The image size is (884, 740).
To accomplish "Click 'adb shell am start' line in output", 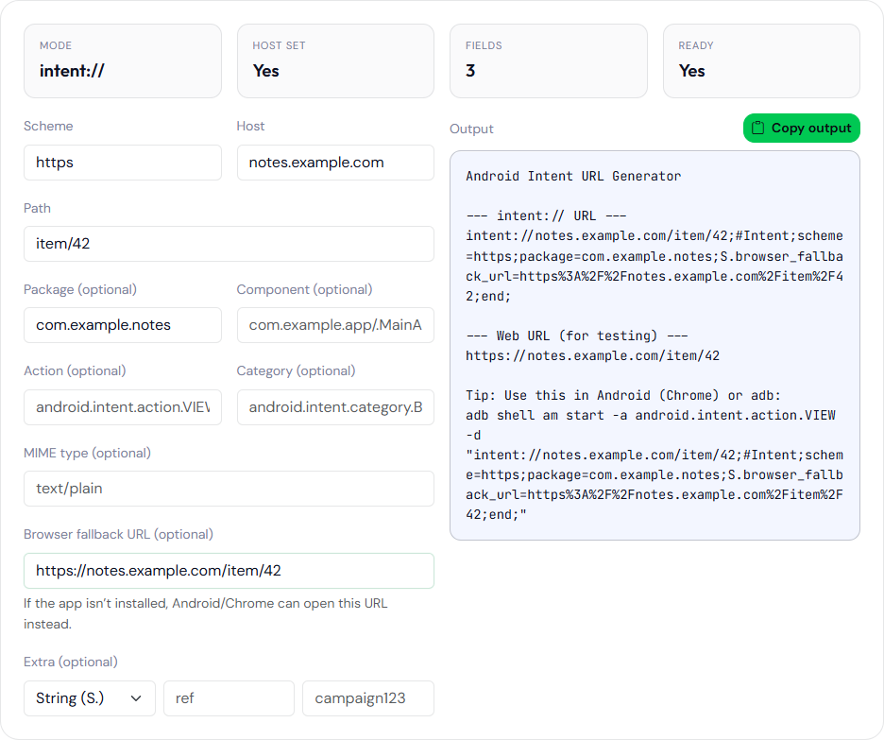I will tap(651, 416).
